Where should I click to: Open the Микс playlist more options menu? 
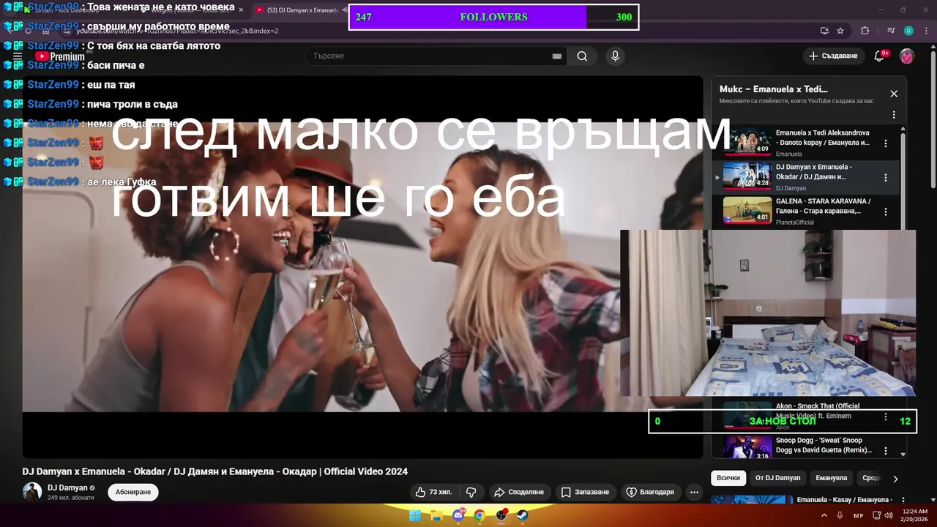click(894, 115)
